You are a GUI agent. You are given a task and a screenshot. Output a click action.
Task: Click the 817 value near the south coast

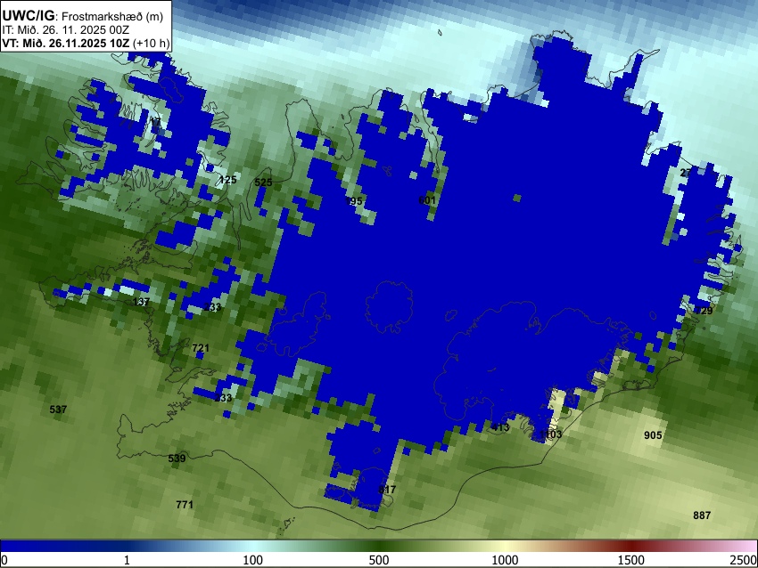tap(387, 490)
